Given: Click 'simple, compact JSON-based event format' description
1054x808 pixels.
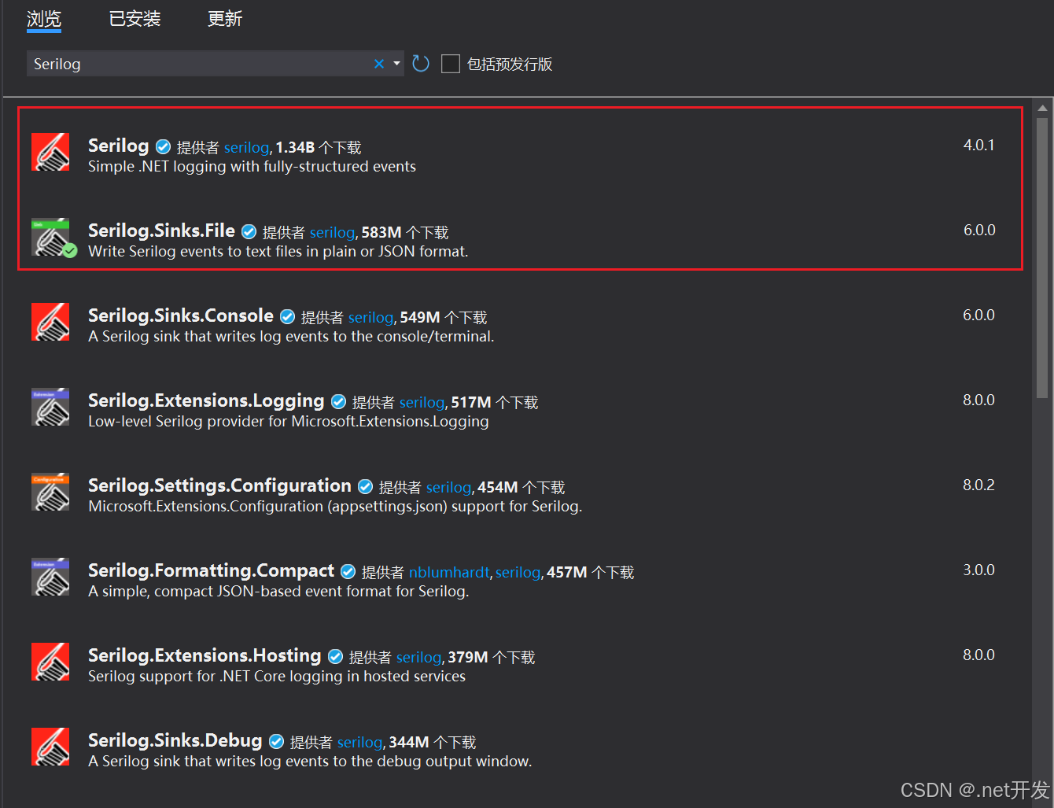Looking at the screenshot, I should pos(278,592).
